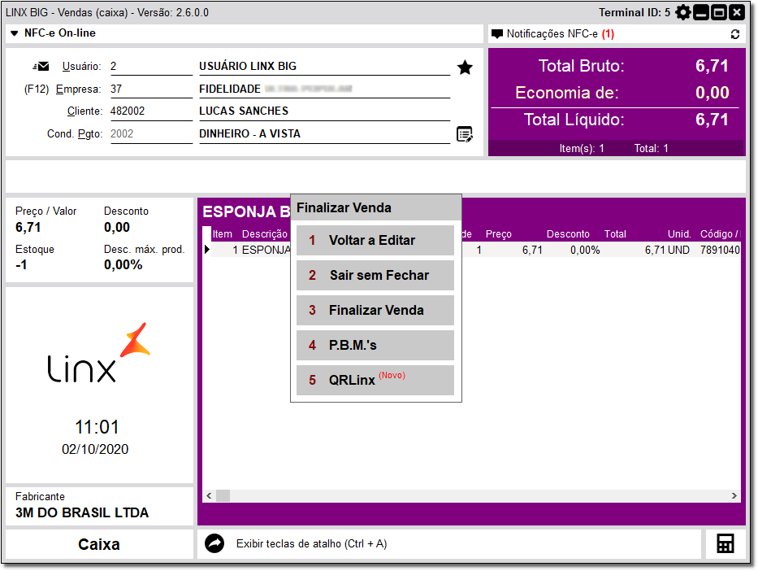Choose option 1 Voltar a Editar

[x=375, y=240]
